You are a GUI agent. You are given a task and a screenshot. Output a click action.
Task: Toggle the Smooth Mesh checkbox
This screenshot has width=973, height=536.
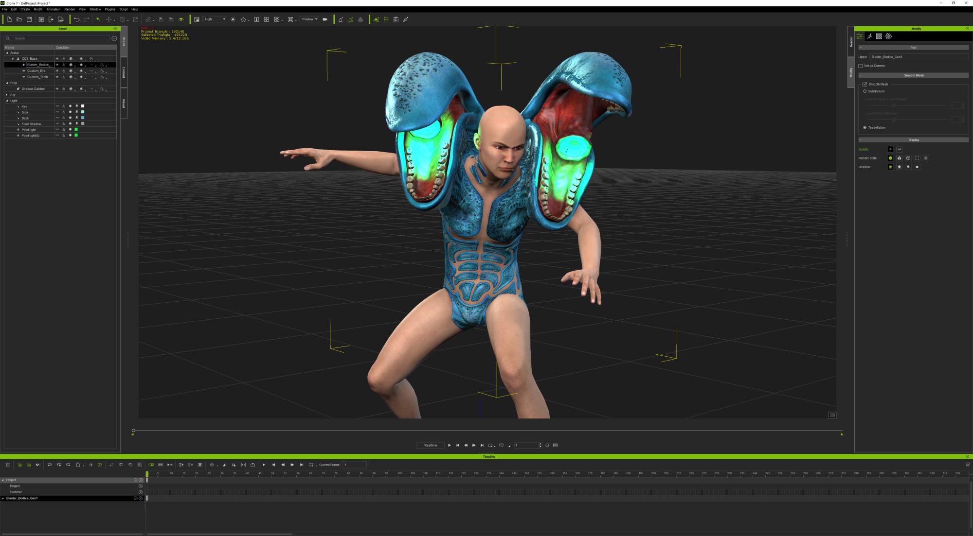point(865,84)
